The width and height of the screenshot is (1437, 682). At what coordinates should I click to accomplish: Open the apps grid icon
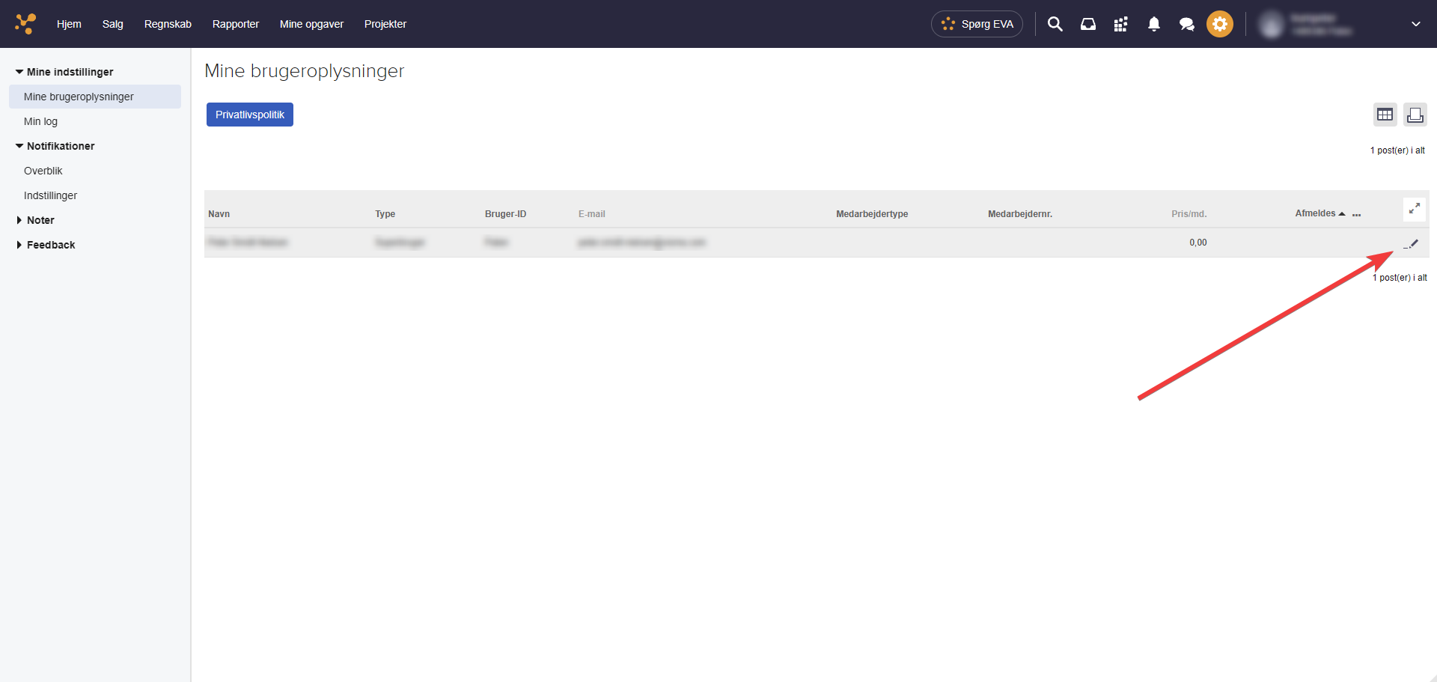pos(1120,24)
